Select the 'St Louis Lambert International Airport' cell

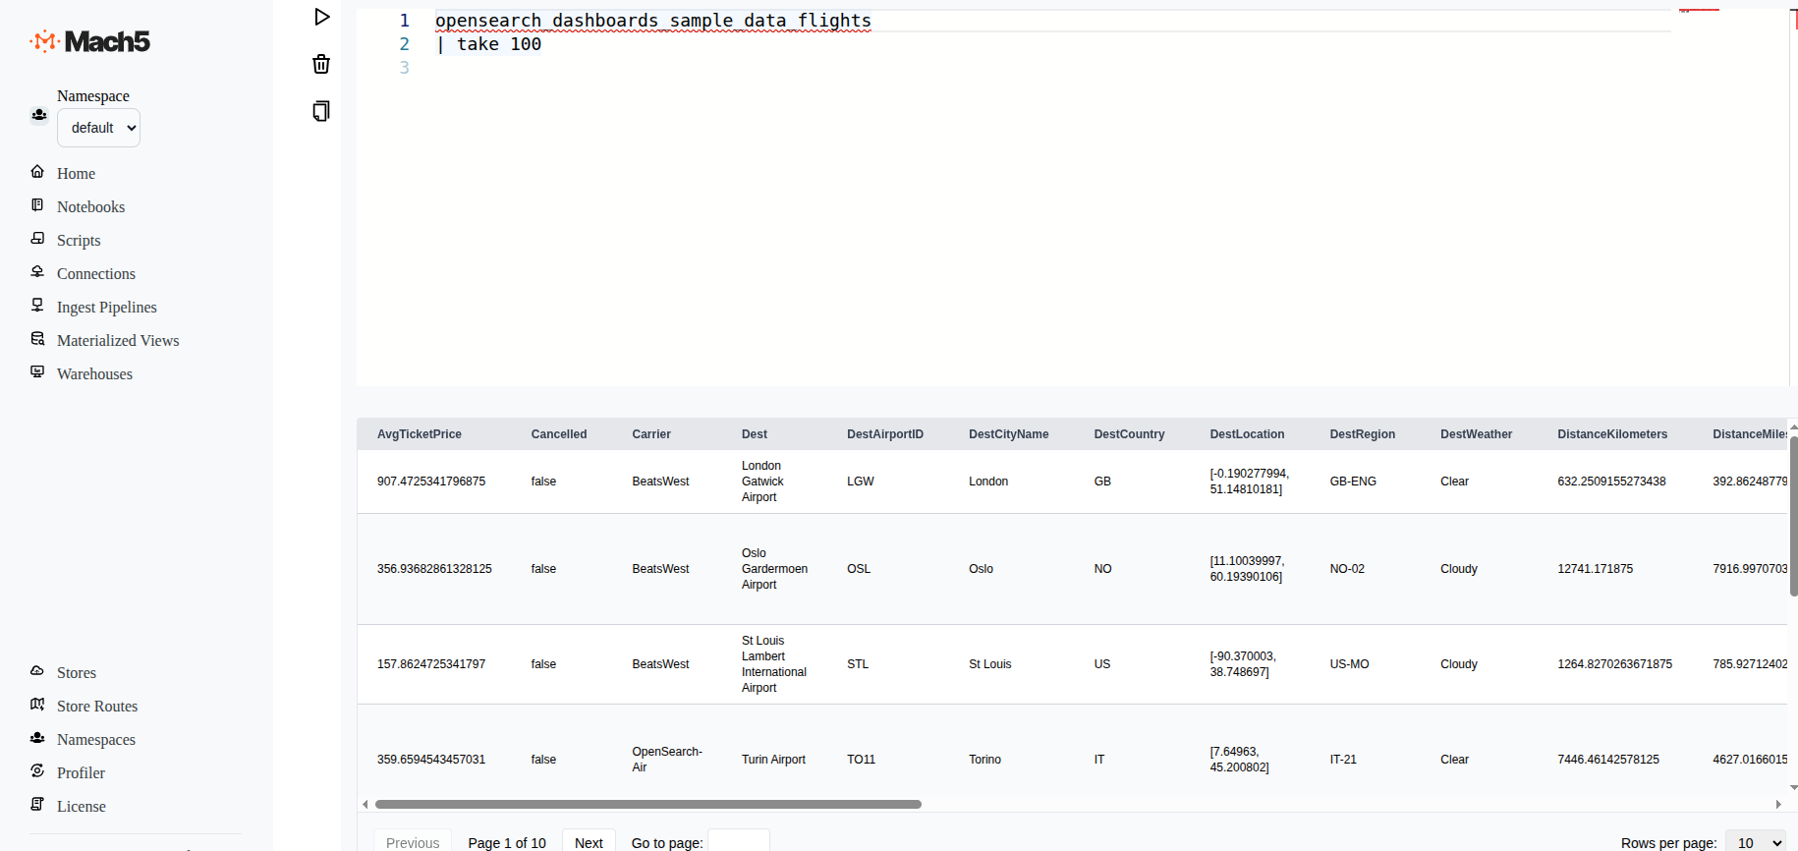(x=774, y=664)
